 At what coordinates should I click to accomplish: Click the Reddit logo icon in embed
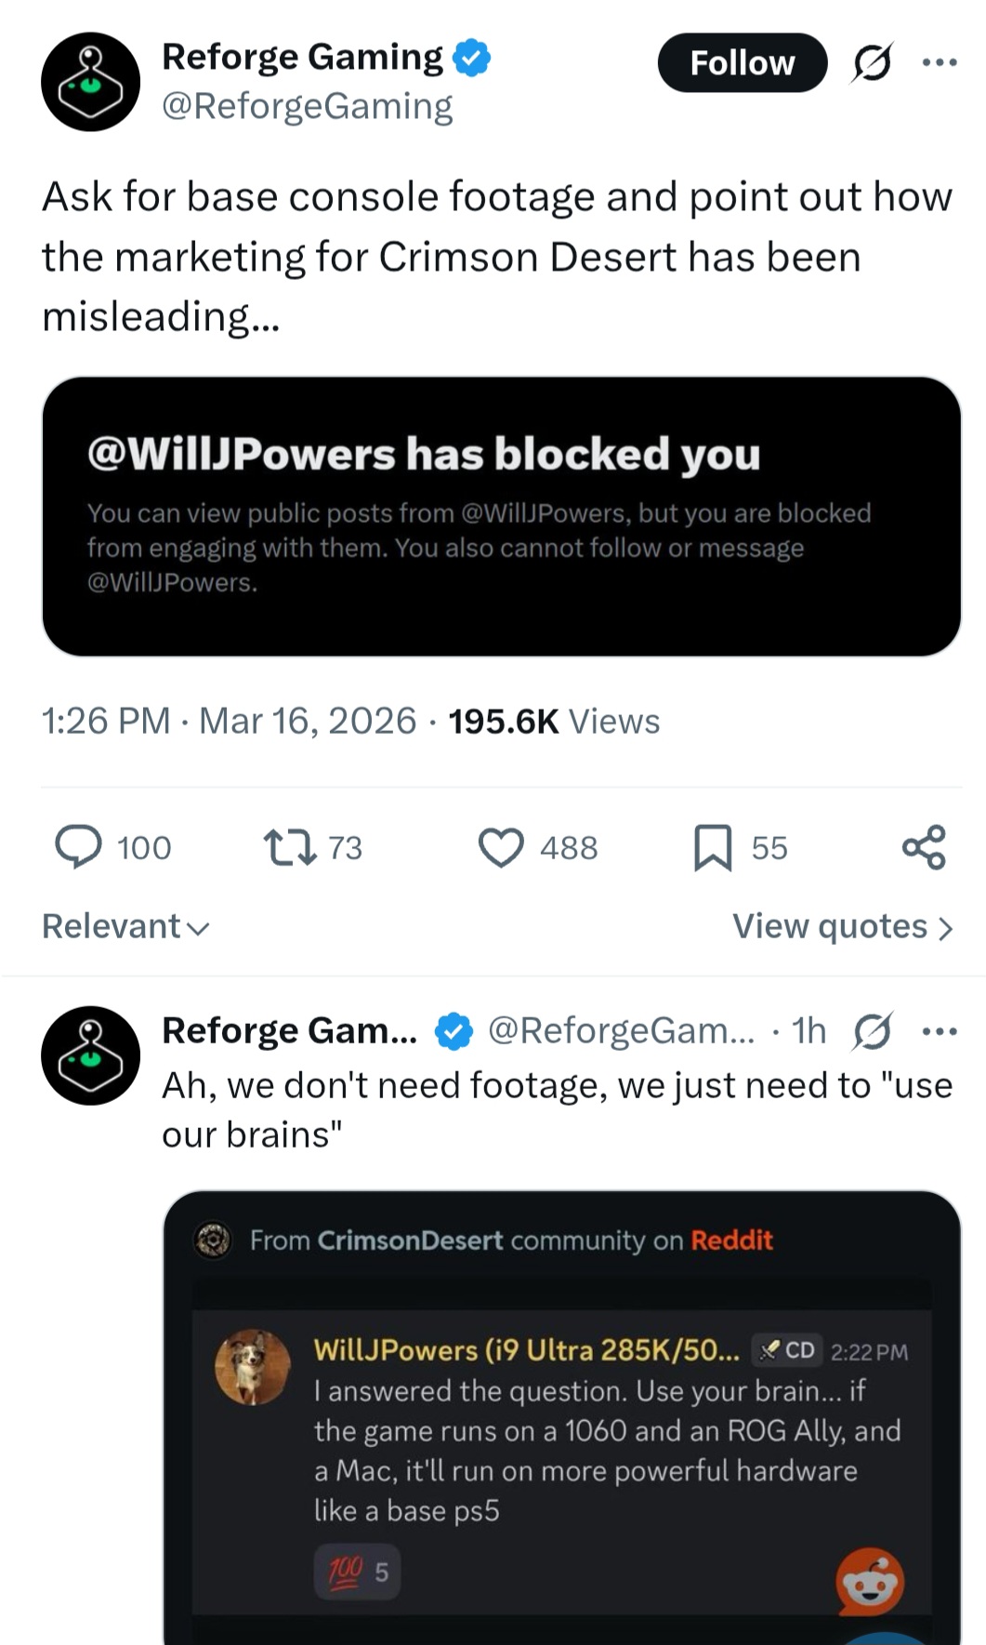pyautogui.click(x=870, y=1582)
